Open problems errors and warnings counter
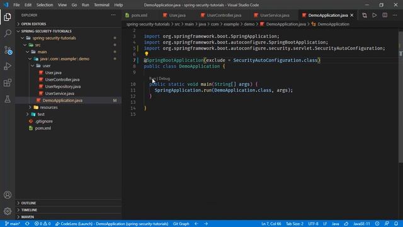This screenshot has width=403, height=227. click(42, 224)
